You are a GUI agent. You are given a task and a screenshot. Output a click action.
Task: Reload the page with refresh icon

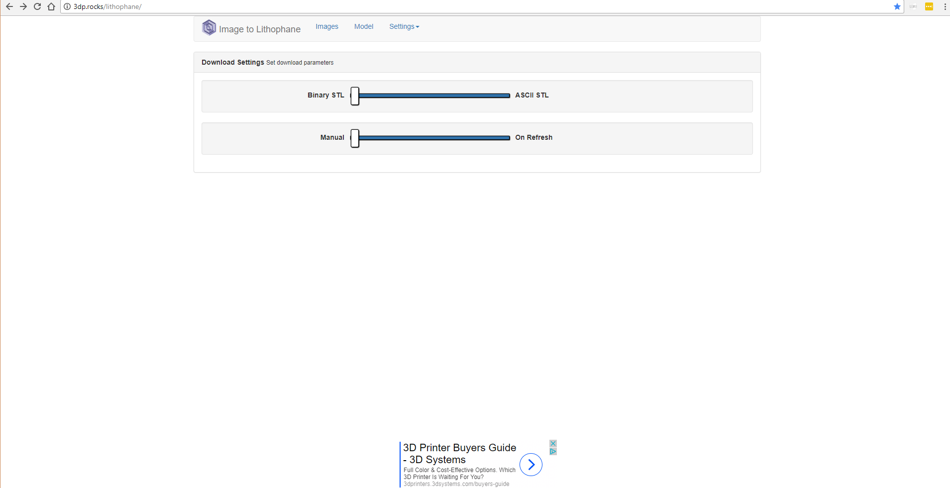[x=37, y=6]
